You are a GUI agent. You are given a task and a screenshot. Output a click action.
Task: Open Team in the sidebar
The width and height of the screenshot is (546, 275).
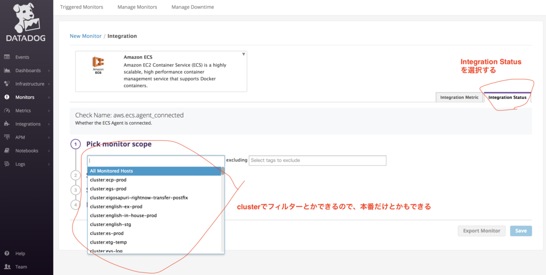coord(21,267)
